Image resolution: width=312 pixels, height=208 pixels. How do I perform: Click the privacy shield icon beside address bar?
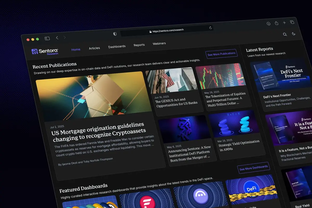115,34
